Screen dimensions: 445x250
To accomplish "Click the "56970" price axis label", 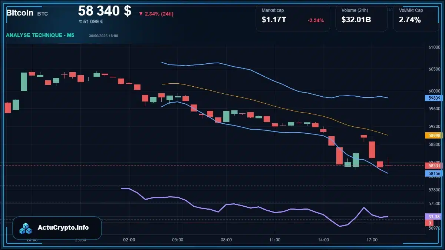I will [434, 229].
